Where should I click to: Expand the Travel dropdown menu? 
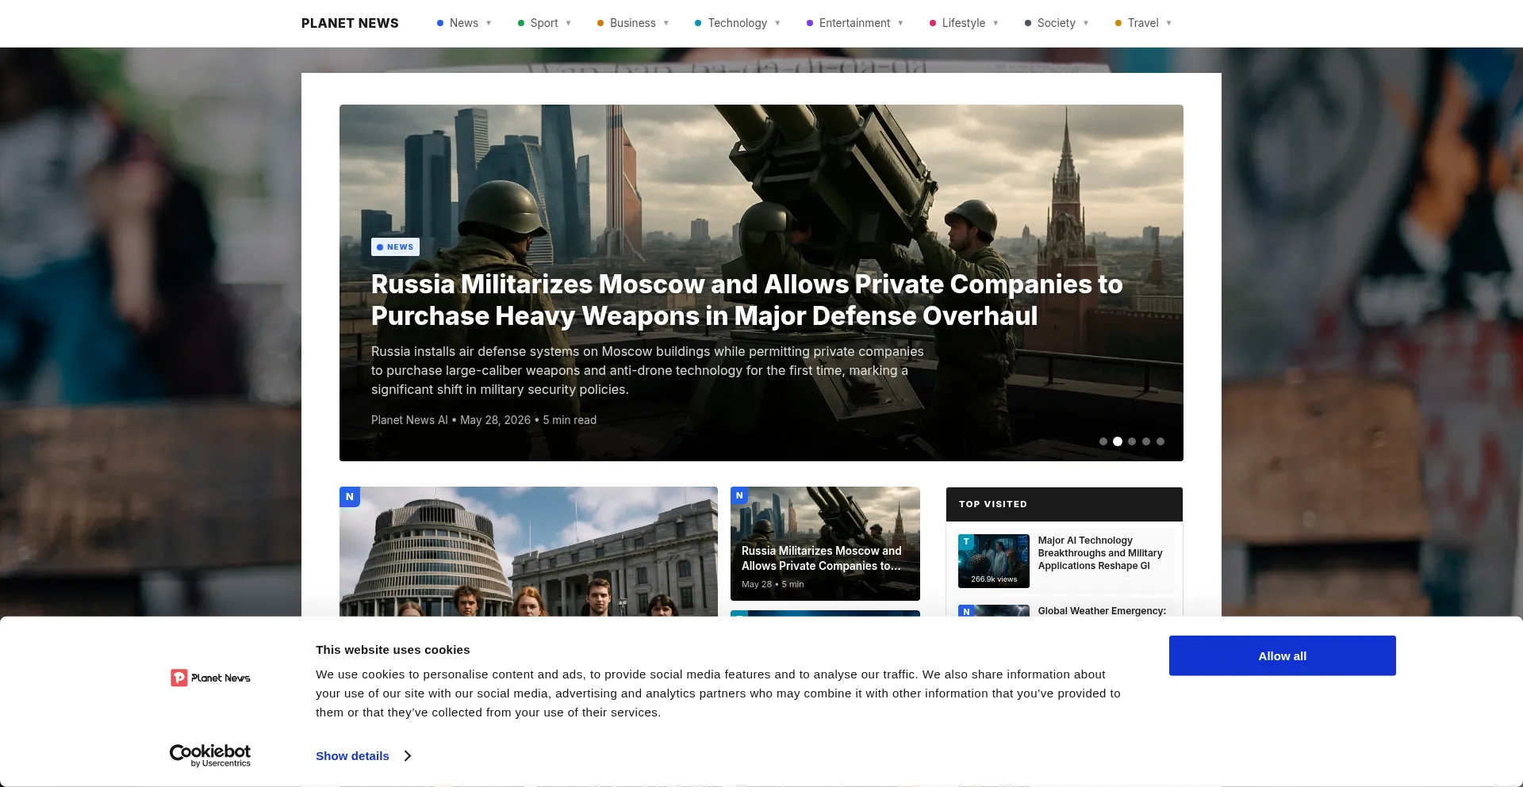point(1168,23)
